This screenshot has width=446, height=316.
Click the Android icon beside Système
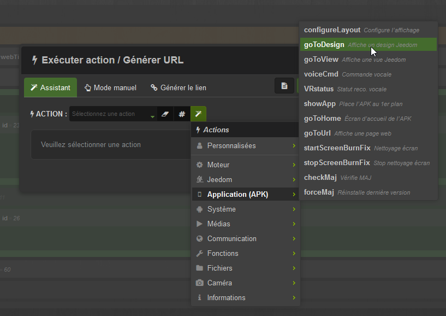(200, 209)
